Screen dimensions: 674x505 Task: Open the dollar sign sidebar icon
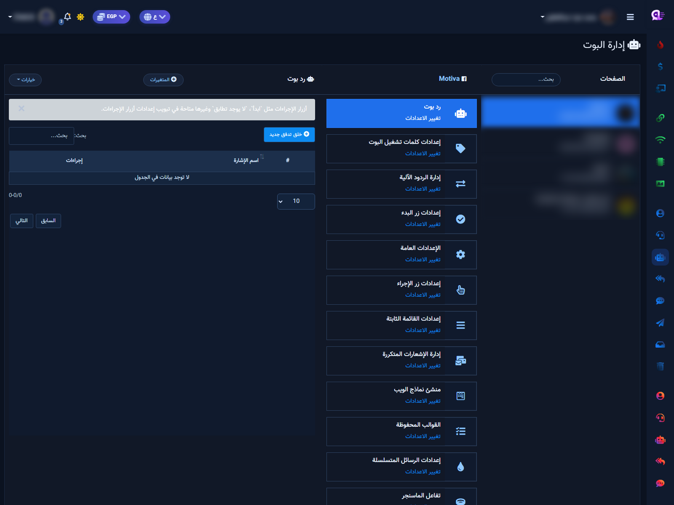click(660, 66)
